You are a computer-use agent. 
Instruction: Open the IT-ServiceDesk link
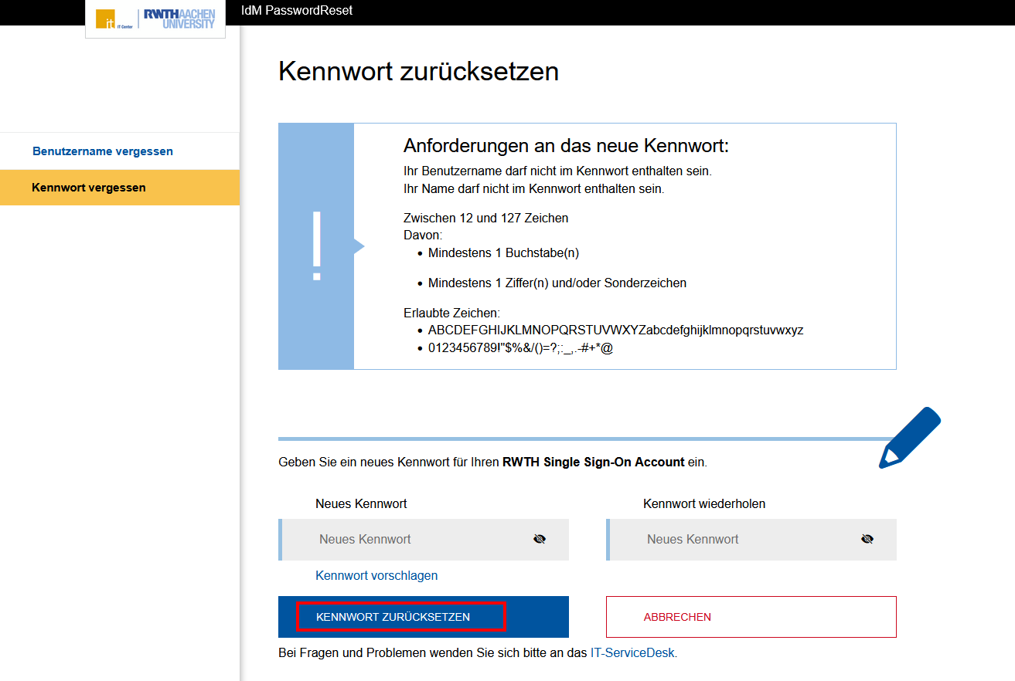[x=632, y=652]
